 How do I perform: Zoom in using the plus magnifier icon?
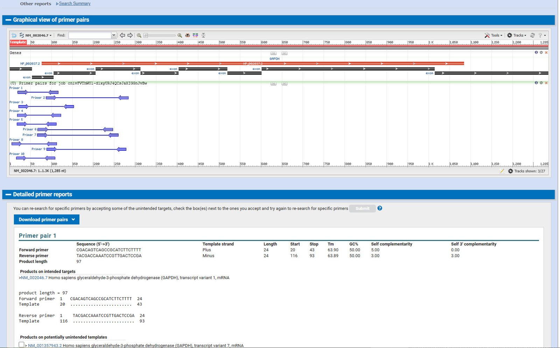[x=180, y=35]
